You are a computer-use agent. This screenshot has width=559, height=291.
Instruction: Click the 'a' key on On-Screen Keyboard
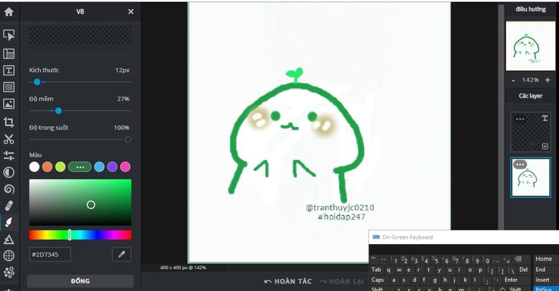coord(394,280)
